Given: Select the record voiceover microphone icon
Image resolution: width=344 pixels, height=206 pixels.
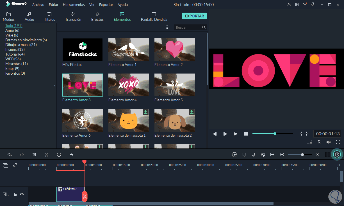Looking at the screenshot, I should pyautogui.click(x=254, y=154).
